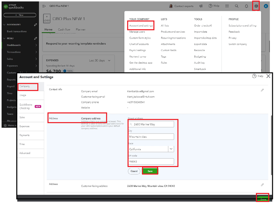Open the notifications bell icon

click(x=246, y=6)
